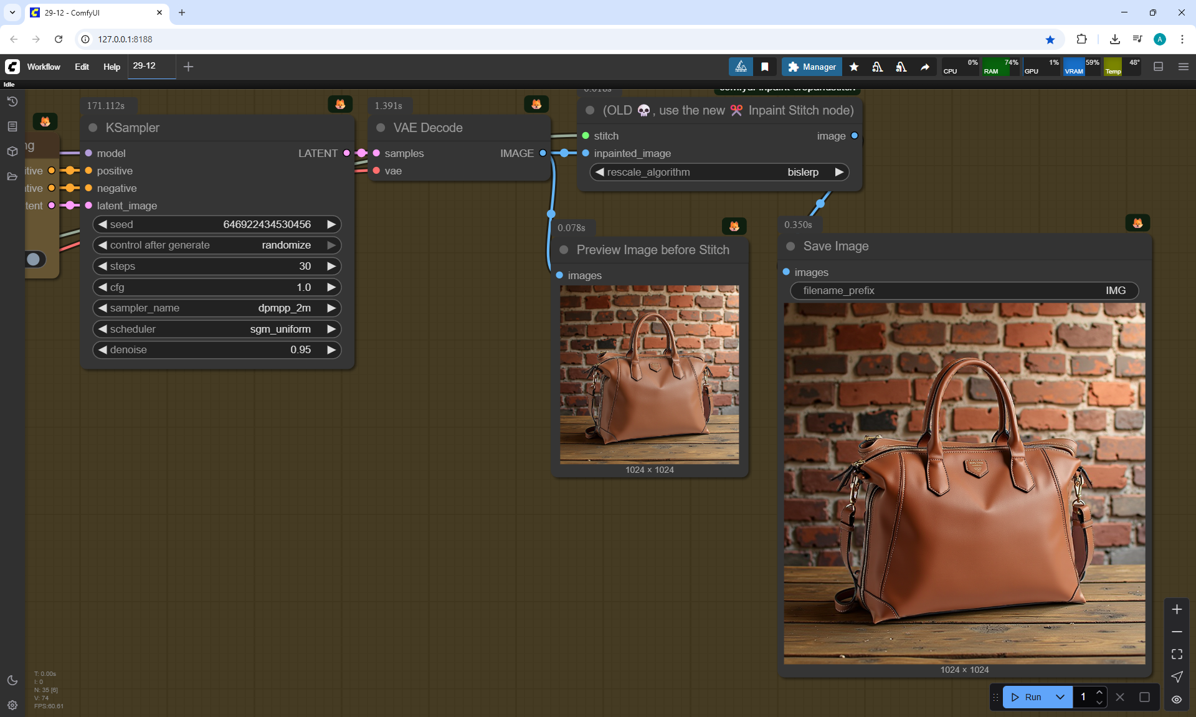1196x717 pixels.
Task: Click the steps value 30 field
Action: (217, 266)
